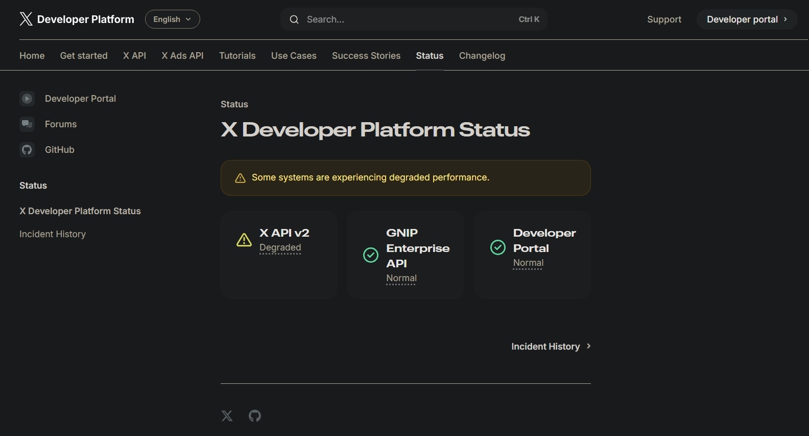Click the X logo in the header
This screenshot has height=436, width=809.
[x=26, y=19]
